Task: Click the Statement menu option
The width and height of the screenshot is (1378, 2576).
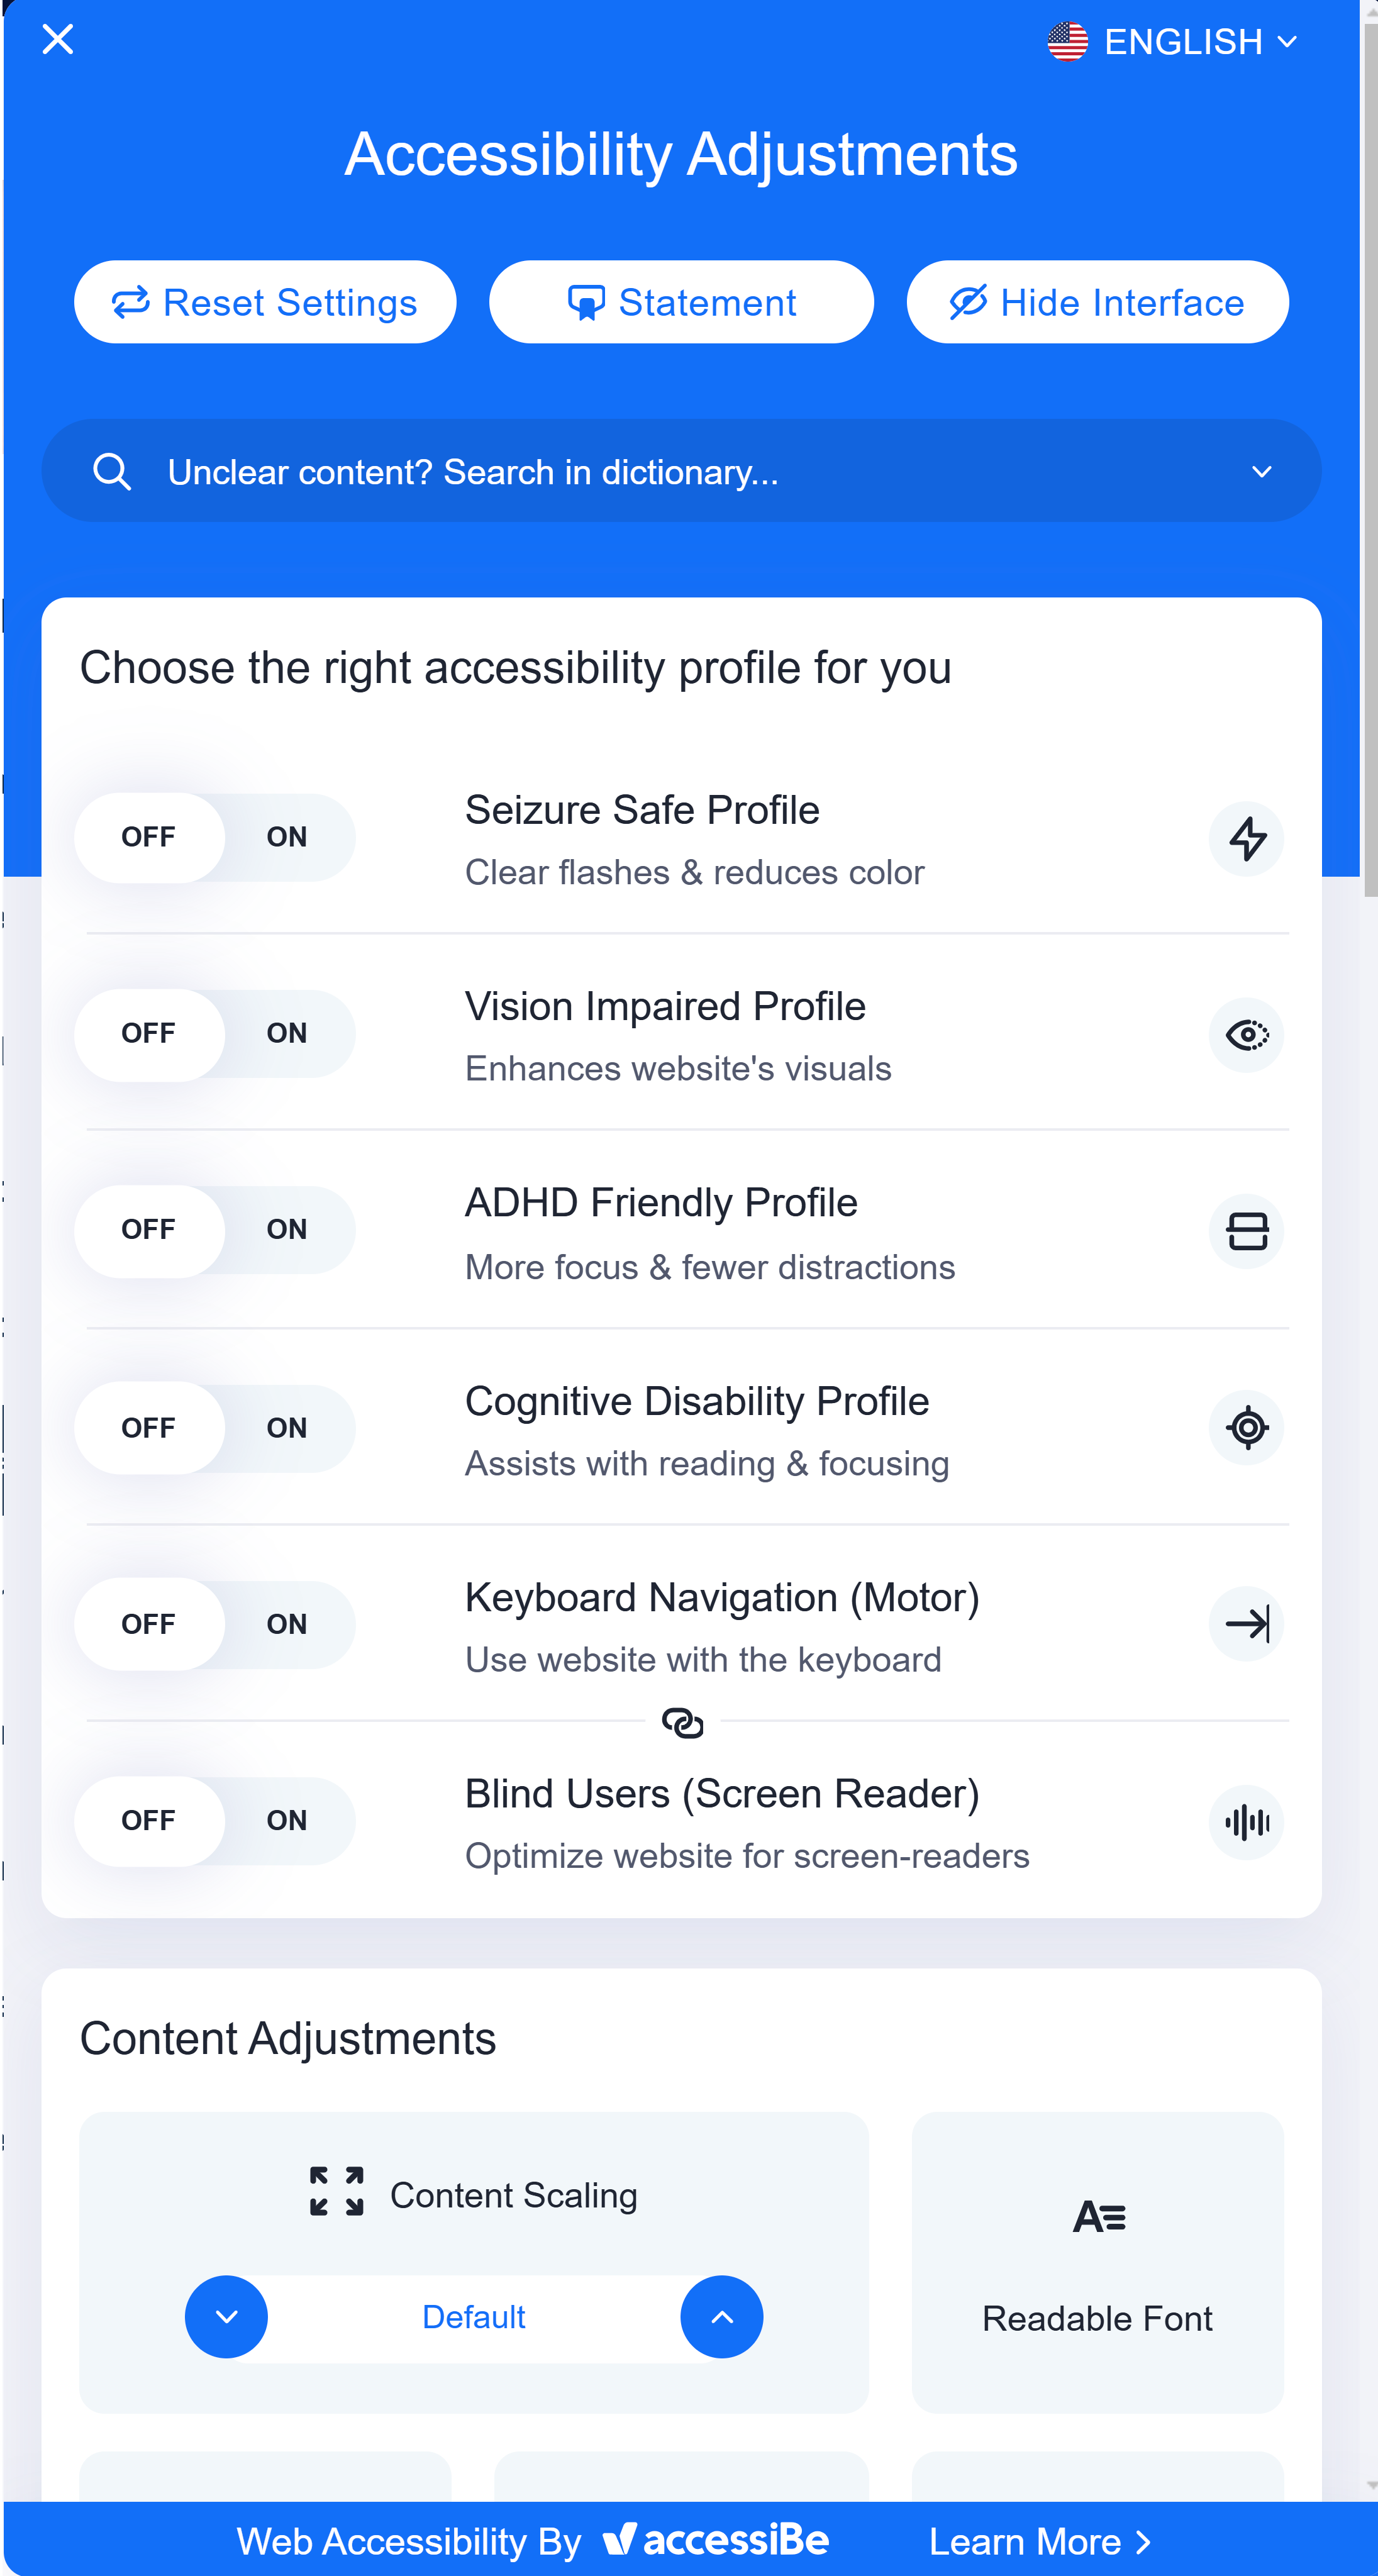Action: click(681, 302)
